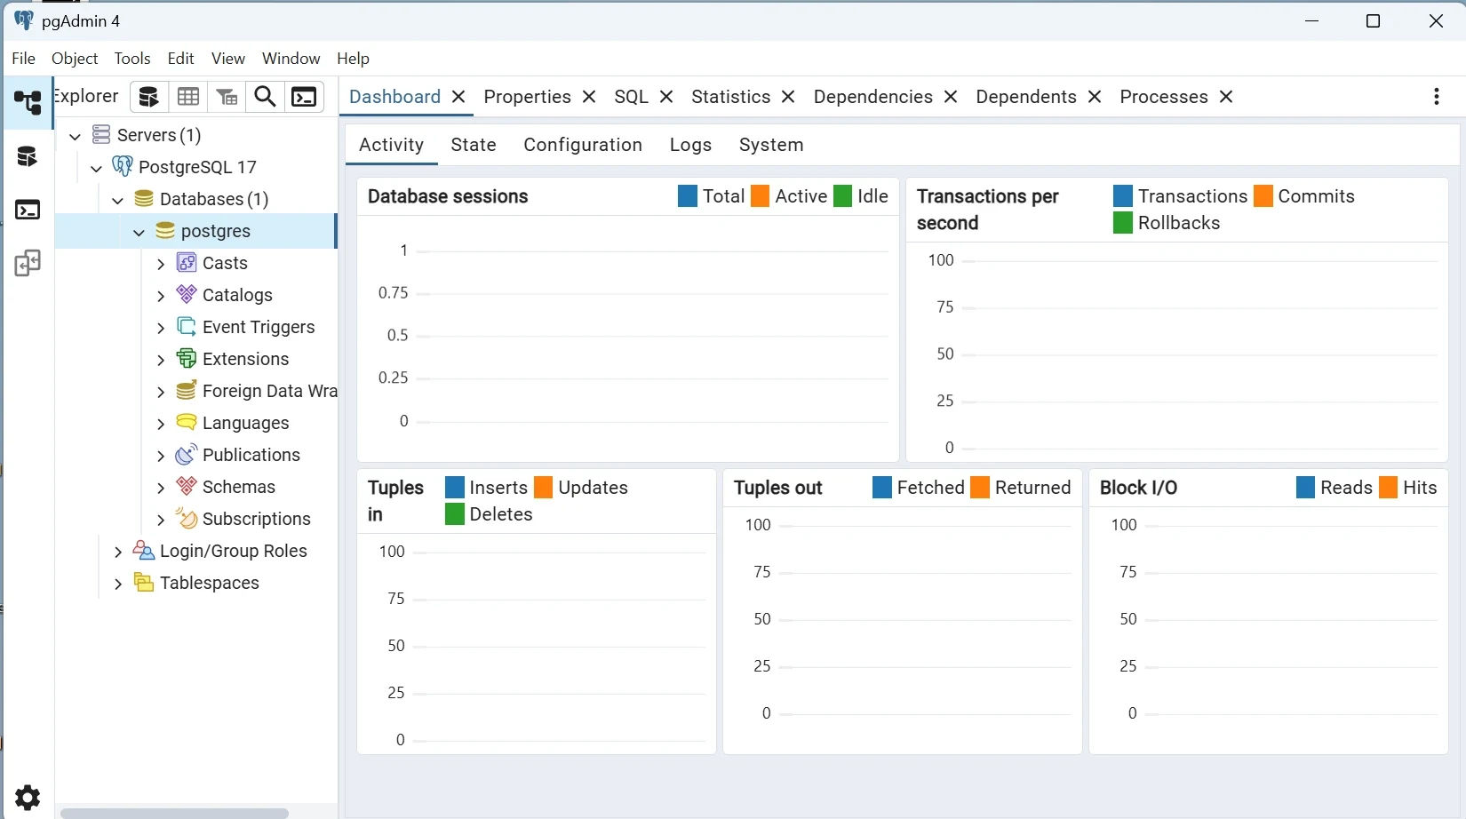
Task: Open the Schema Diff workspace sidebar icon
Action: pos(28,263)
